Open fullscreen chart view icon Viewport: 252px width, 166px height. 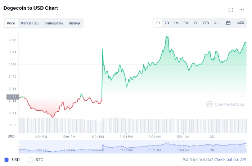(231, 10)
